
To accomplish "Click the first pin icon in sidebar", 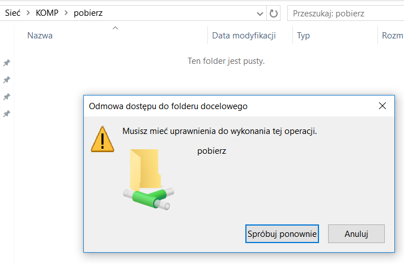I will point(7,63).
